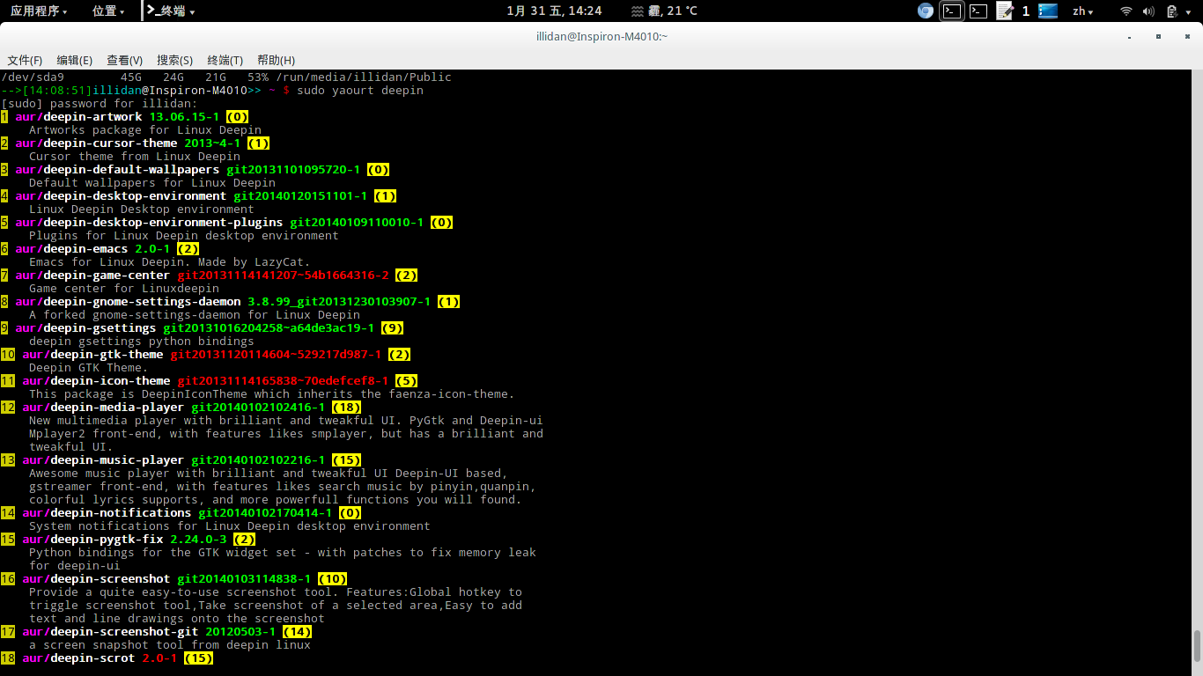The width and height of the screenshot is (1203, 676).
Task: Click version 3.8.99_git20131230103907-1
Action: (x=339, y=301)
